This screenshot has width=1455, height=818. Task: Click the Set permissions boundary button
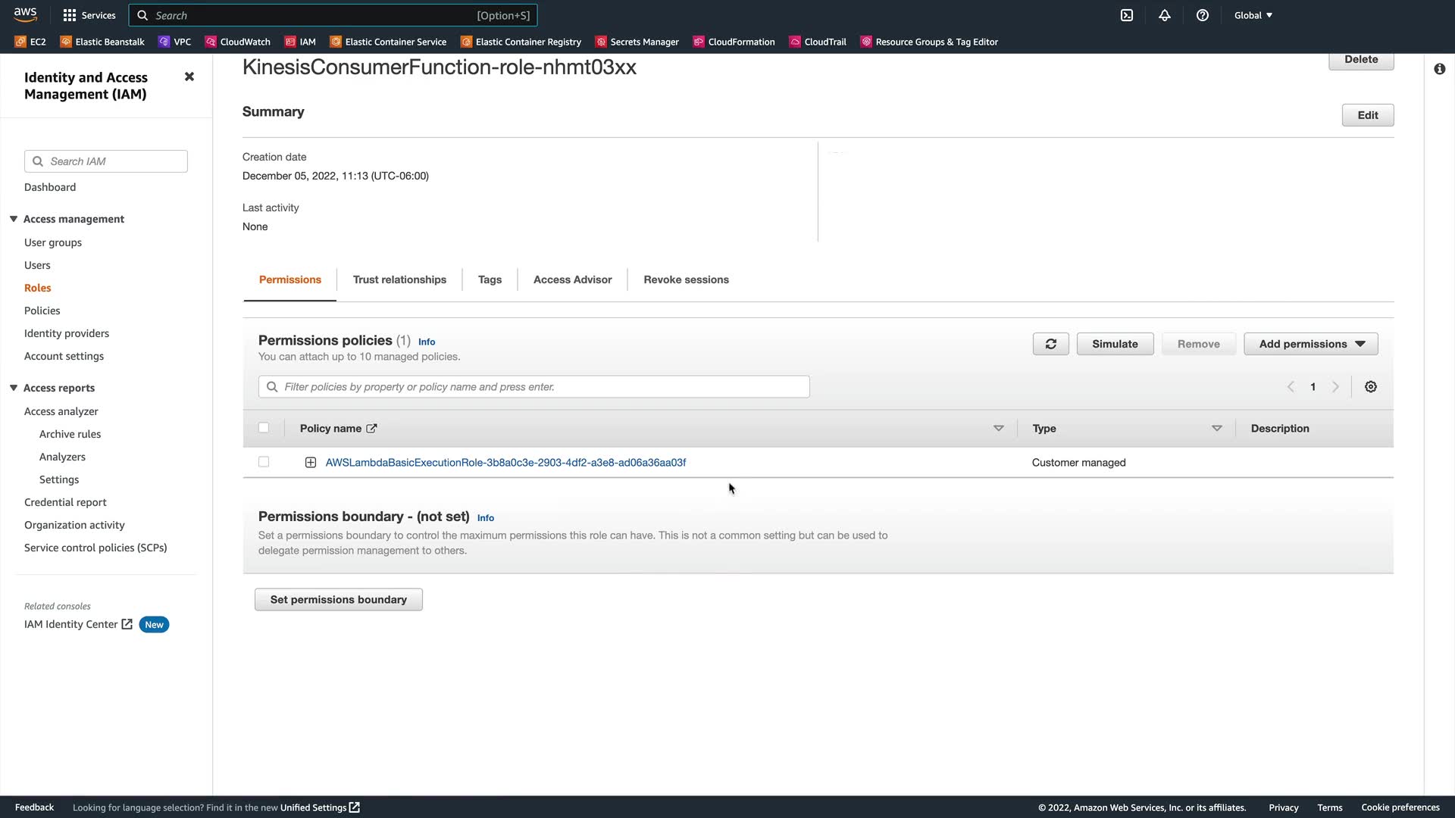click(x=339, y=600)
